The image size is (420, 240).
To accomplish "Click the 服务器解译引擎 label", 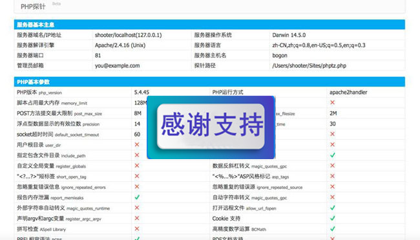I will coord(36,45).
